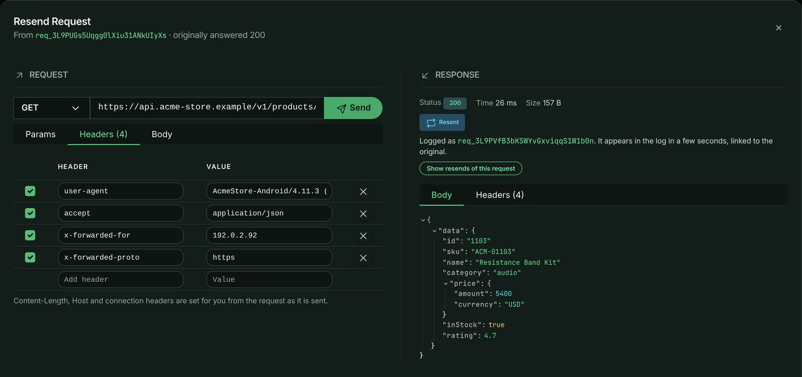Viewport: 802px width, 377px height.
Task: Open original request ID link in subtitle
Action: click(x=101, y=35)
